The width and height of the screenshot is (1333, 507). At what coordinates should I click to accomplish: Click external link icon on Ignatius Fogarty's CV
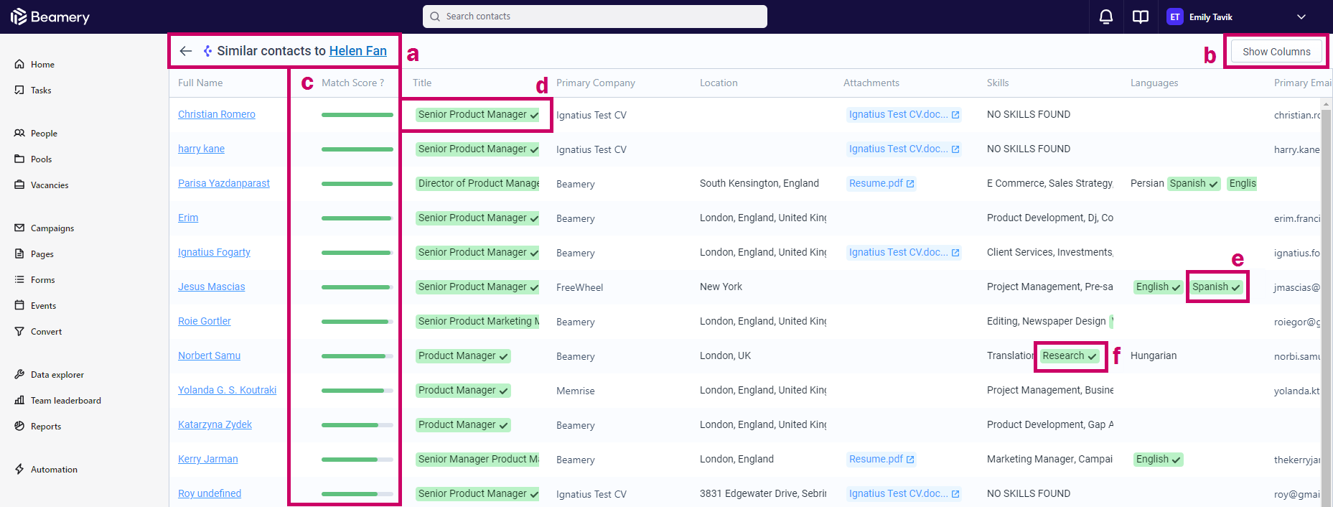(955, 253)
